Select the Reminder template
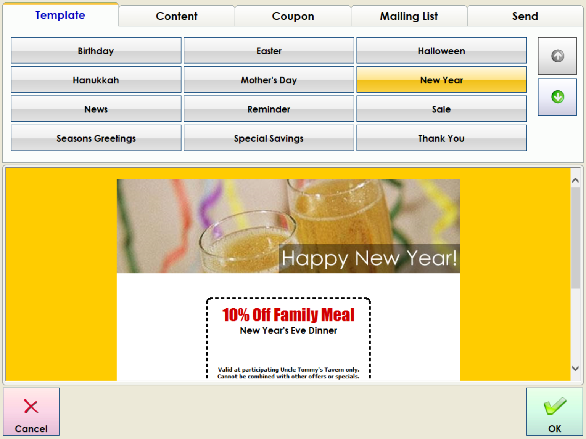 [x=269, y=109]
